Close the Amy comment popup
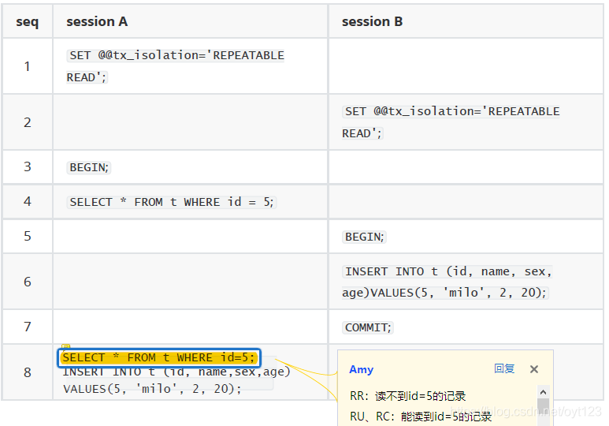Viewport: 609px width, 426px height. click(534, 369)
